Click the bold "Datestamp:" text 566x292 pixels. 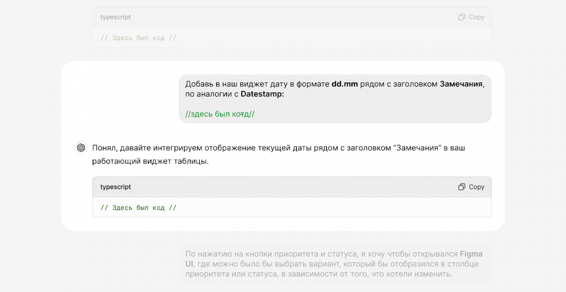262,94
